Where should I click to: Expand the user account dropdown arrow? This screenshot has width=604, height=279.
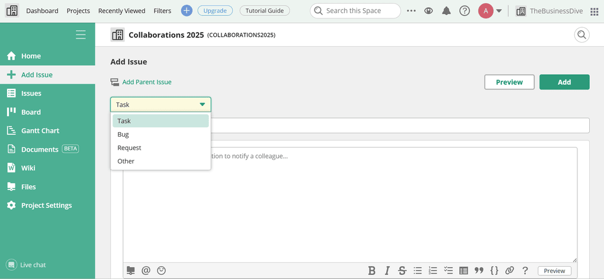[499, 11]
